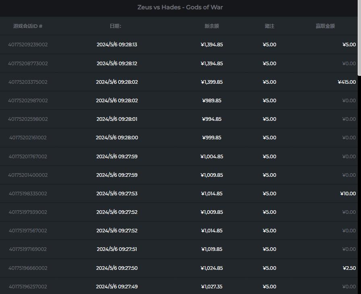Click session ID 40175208773002
This screenshot has height=294, width=361.
[x=28, y=64]
